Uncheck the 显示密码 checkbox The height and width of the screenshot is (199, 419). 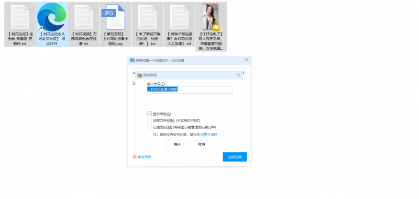149,114
